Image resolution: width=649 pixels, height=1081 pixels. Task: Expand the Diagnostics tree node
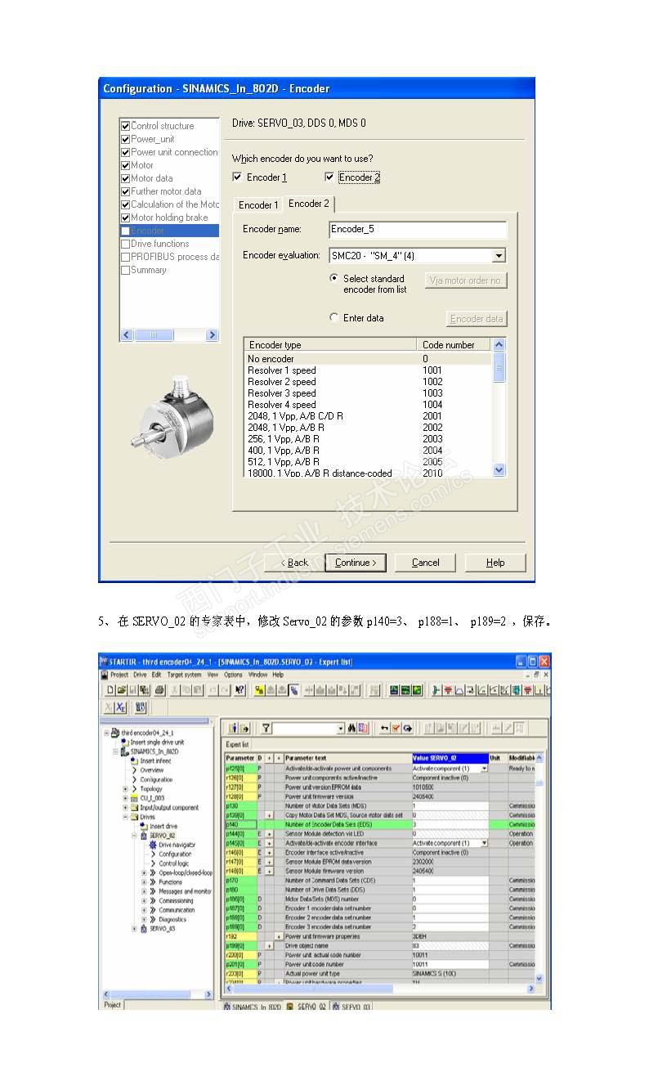pyautogui.click(x=144, y=919)
